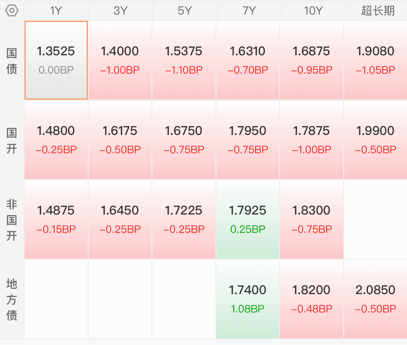Select the 超长期 column header
The width and height of the screenshot is (407, 345).
[377, 11]
